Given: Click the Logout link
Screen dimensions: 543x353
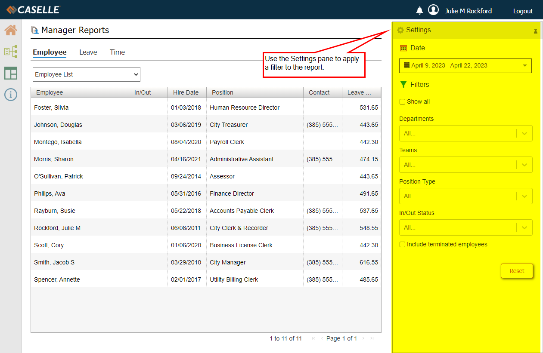Looking at the screenshot, I should (523, 11).
